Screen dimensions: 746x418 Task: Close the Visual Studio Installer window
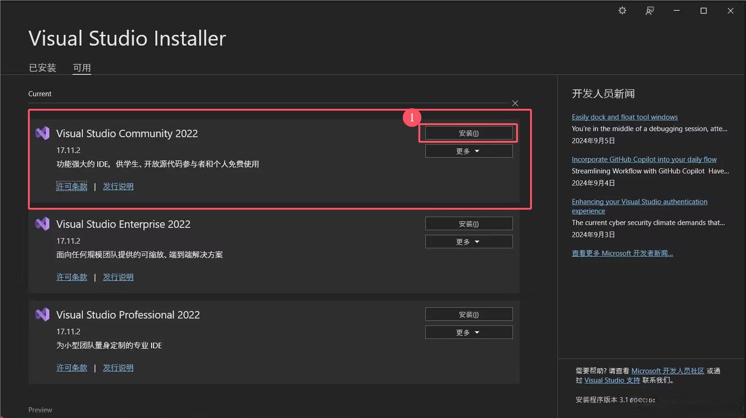tap(731, 11)
